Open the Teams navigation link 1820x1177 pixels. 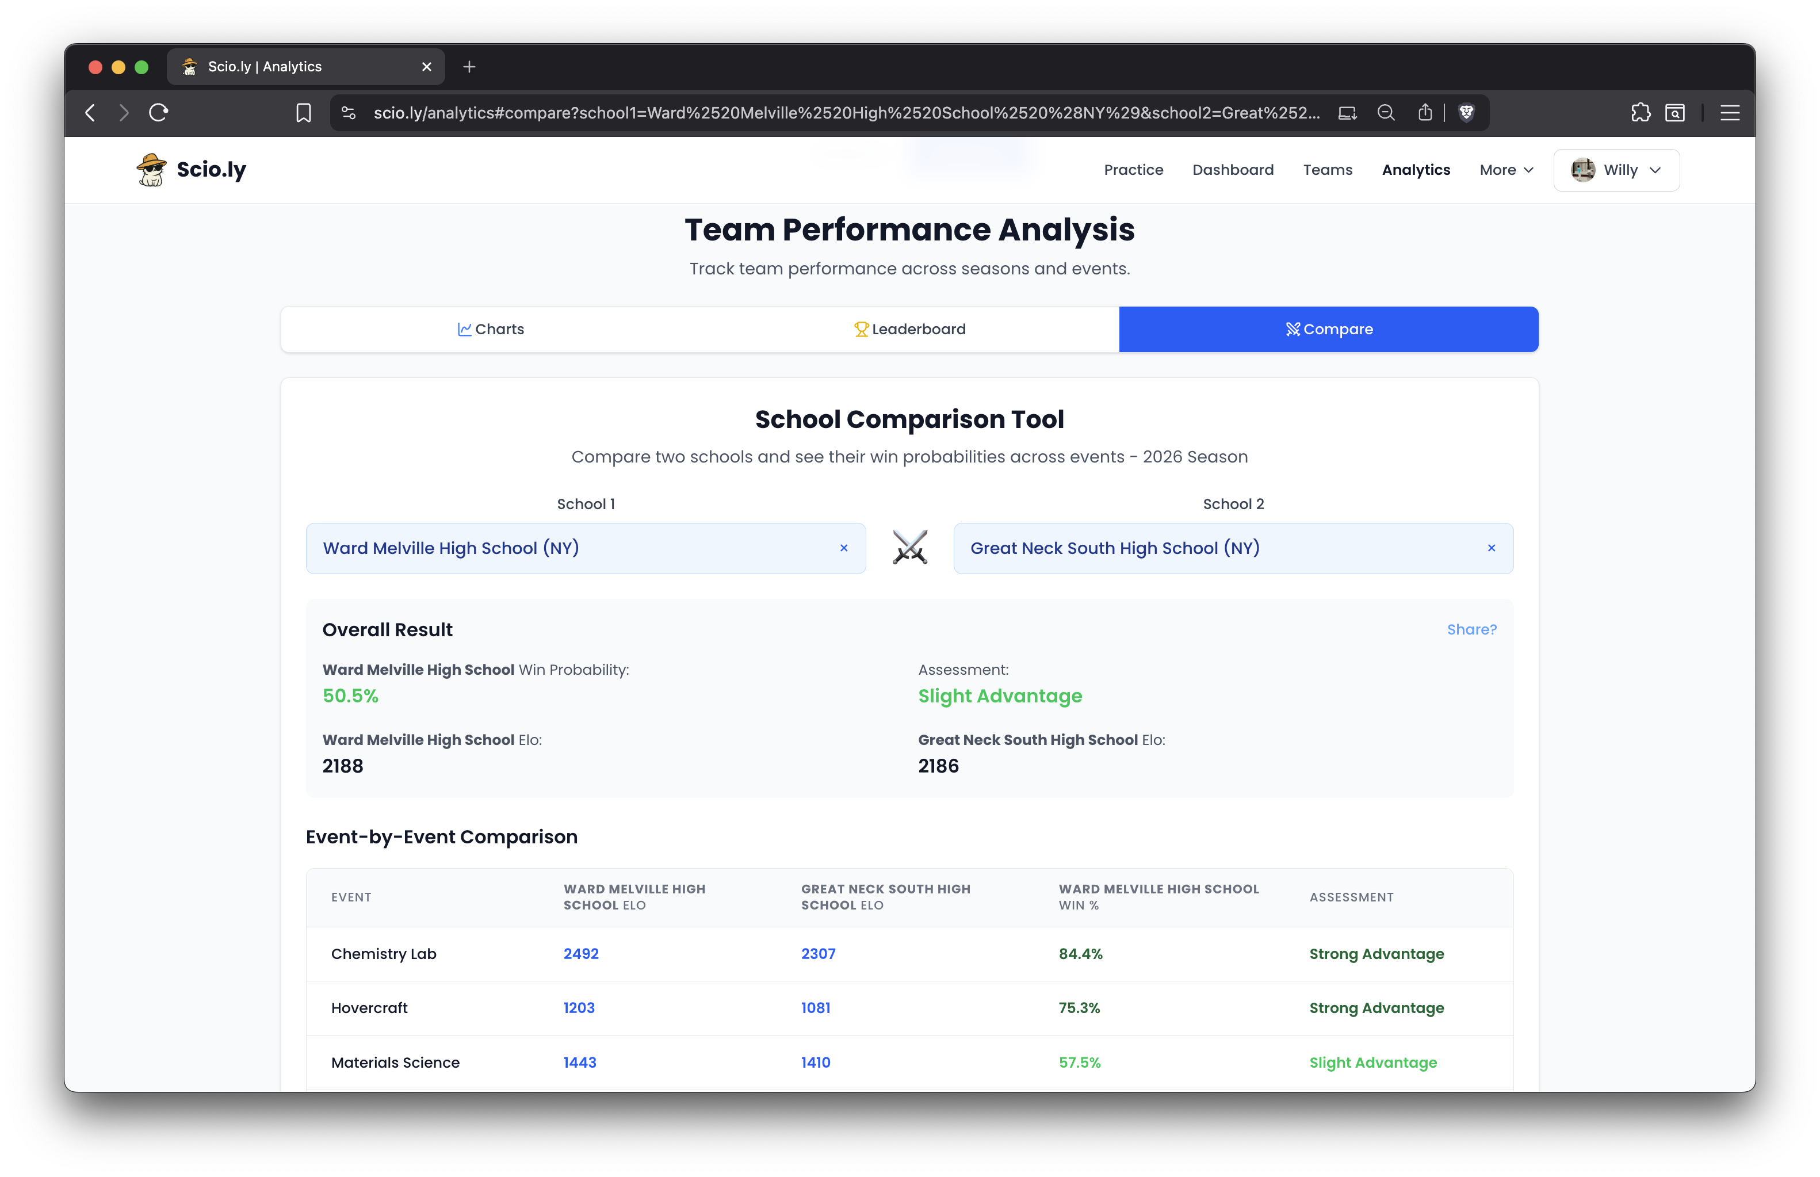pos(1327,170)
